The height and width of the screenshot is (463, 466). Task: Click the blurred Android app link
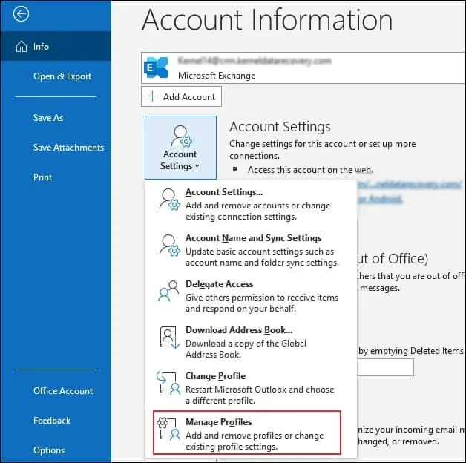[380, 199]
